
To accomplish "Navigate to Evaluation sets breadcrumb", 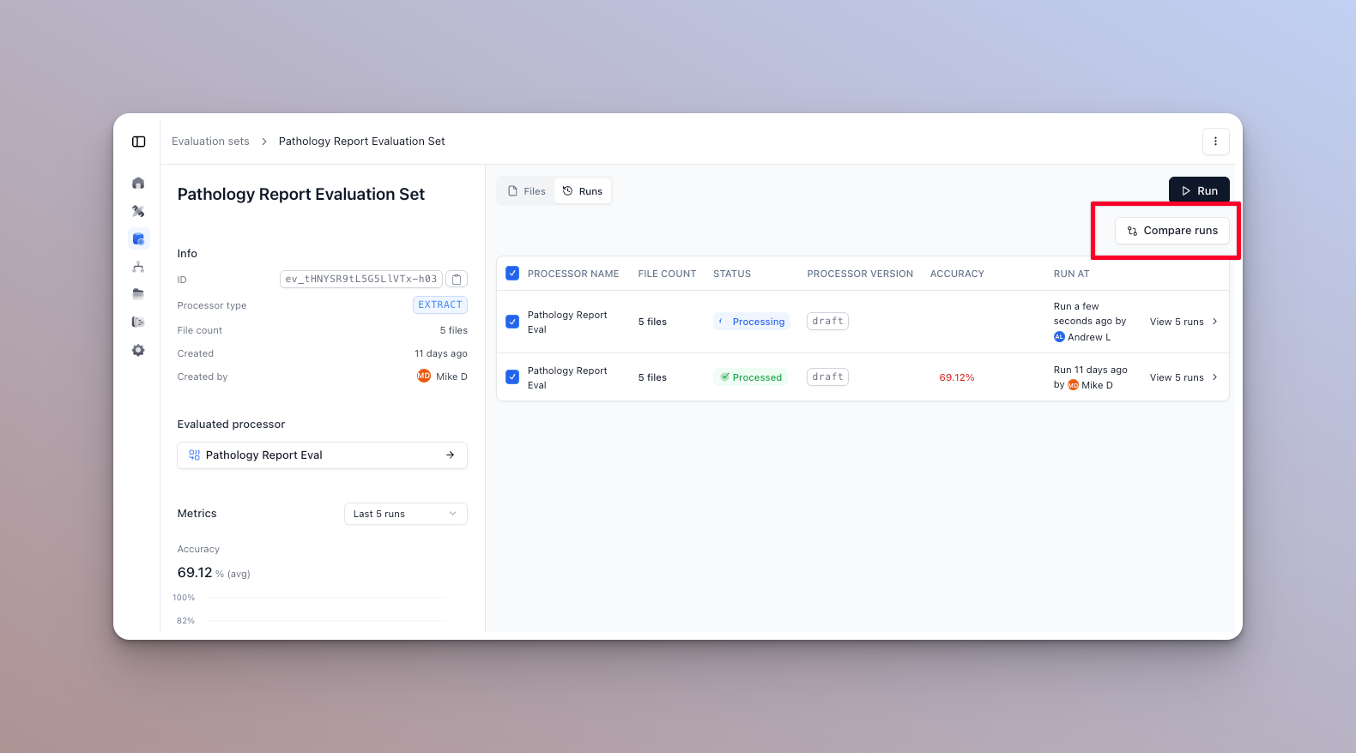I will point(210,142).
